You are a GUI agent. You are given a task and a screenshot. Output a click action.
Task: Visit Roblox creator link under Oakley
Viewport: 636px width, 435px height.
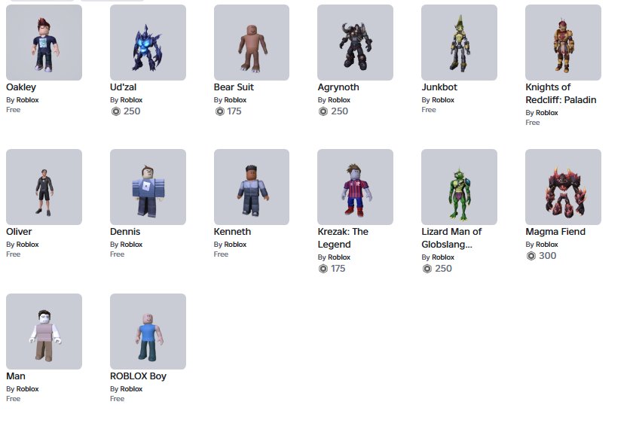pyautogui.click(x=28, y=100)
